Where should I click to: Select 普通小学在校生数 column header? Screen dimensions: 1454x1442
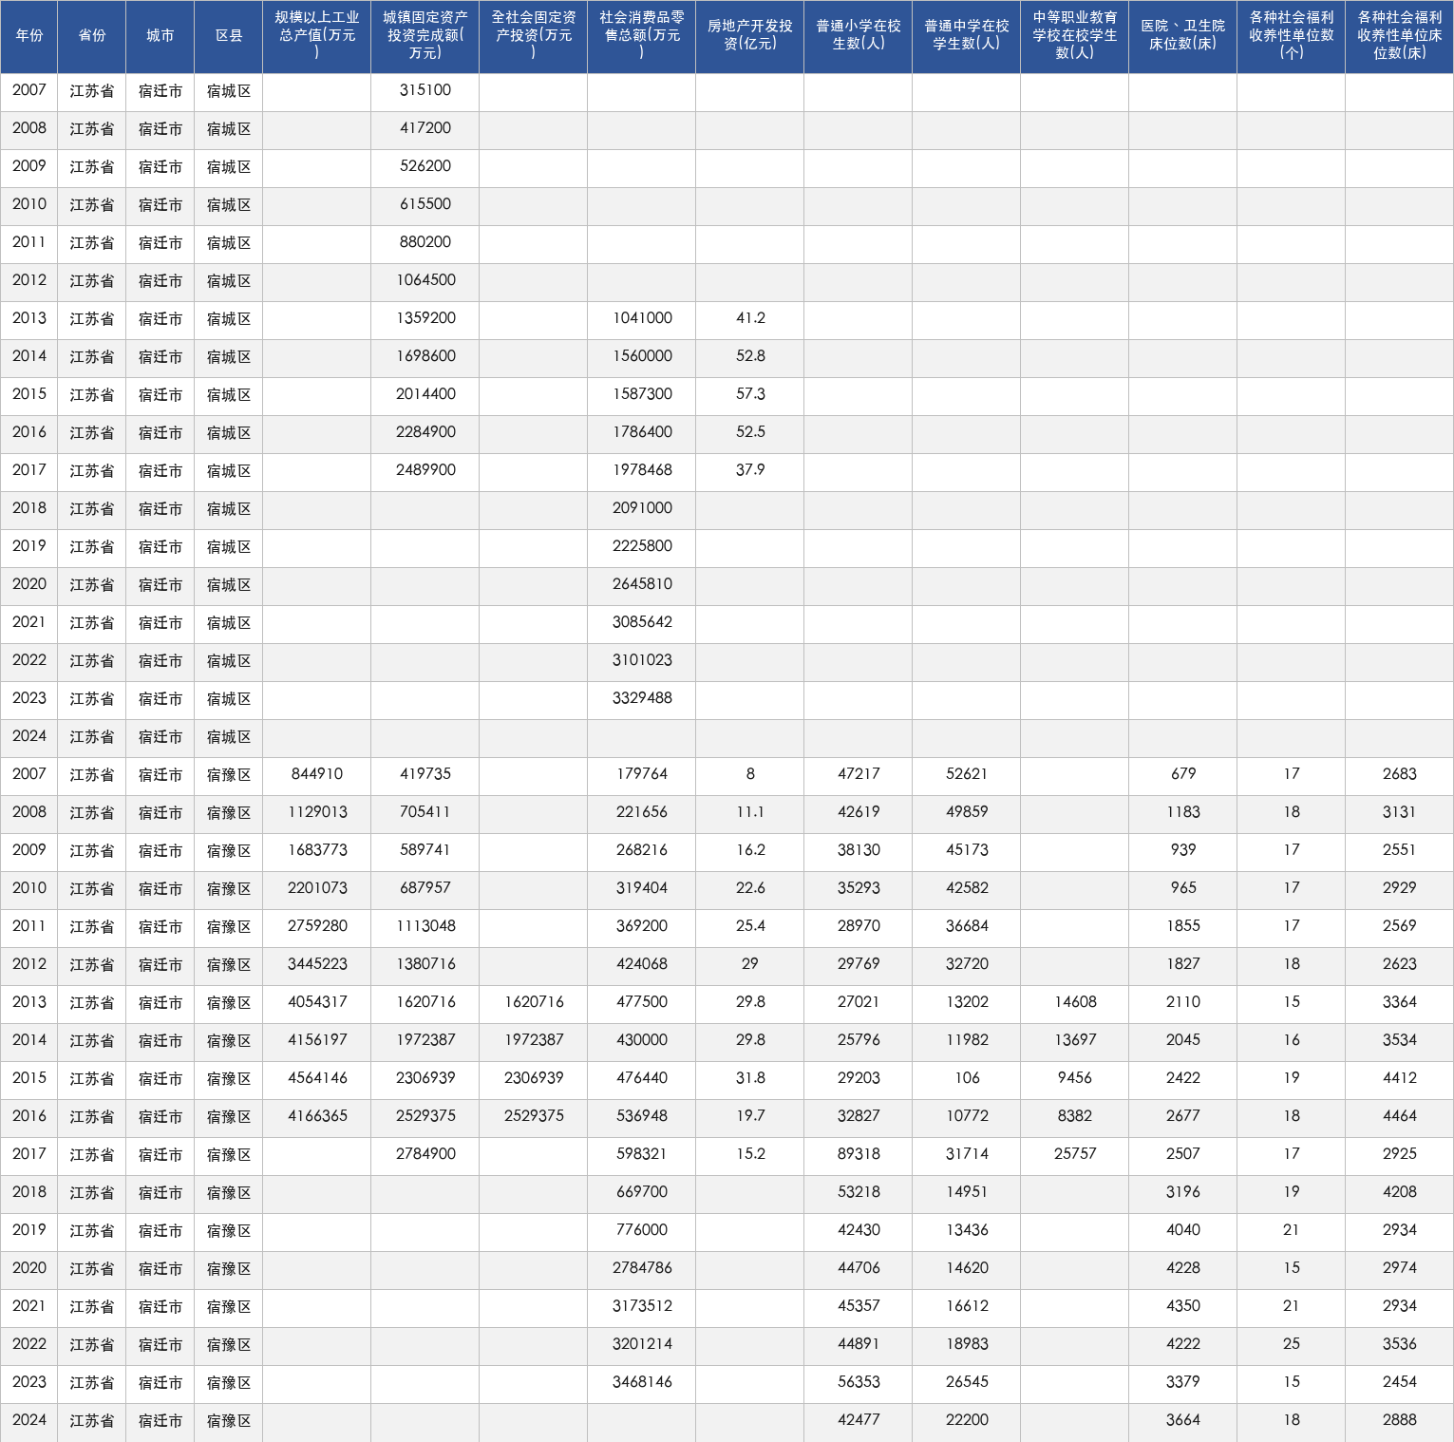click(859, 36)
